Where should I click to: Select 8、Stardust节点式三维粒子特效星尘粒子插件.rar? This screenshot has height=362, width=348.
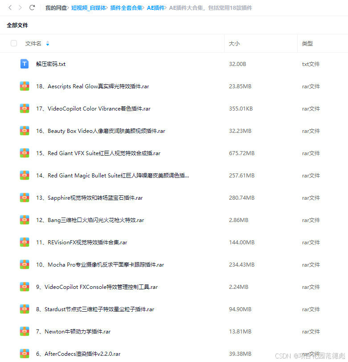95,309
